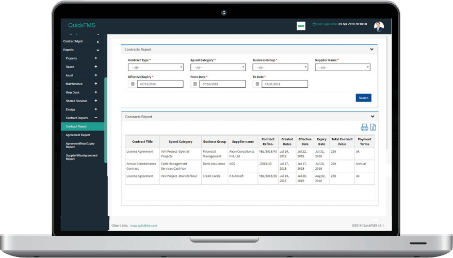Click the From Date input field
The image size is (453, 258).
(x=222, y=84)
